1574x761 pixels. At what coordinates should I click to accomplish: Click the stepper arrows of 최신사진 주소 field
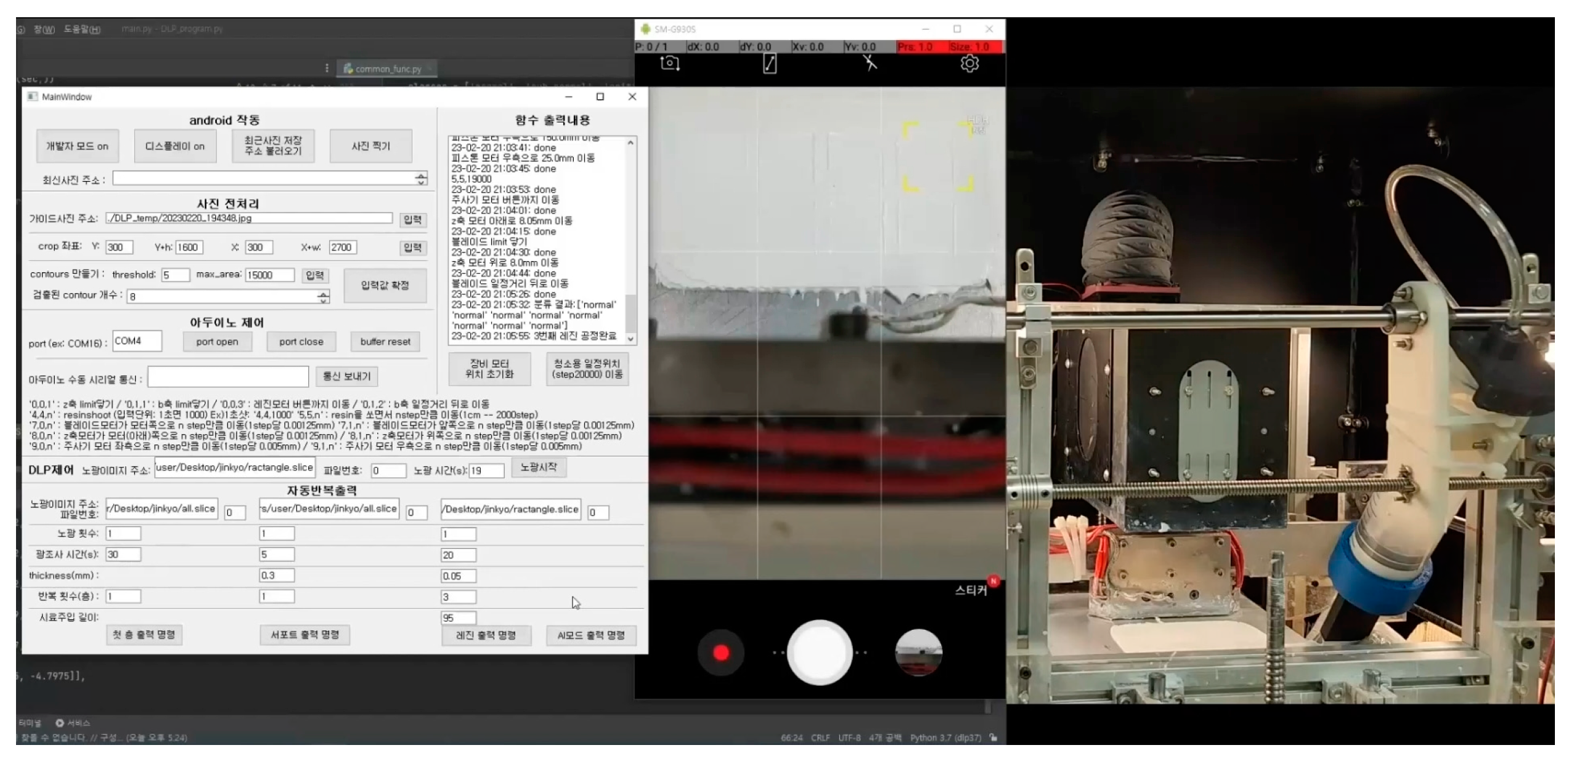[421, 179]
